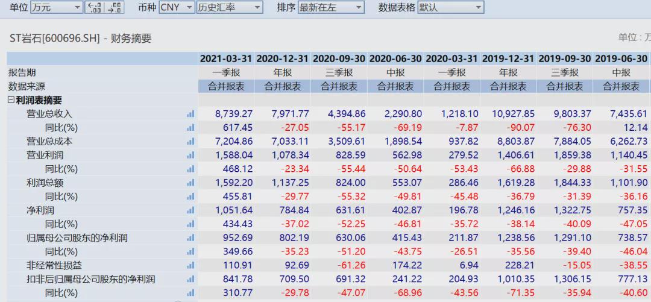Image resolution: width=651 pixels, height=302 pixels.
Task: Collapse the 利润表摘要 section
Action: coord(11,100)
